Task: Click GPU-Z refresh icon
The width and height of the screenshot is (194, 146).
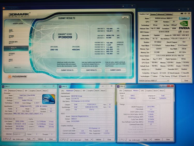Action: [x=185, y=14]
